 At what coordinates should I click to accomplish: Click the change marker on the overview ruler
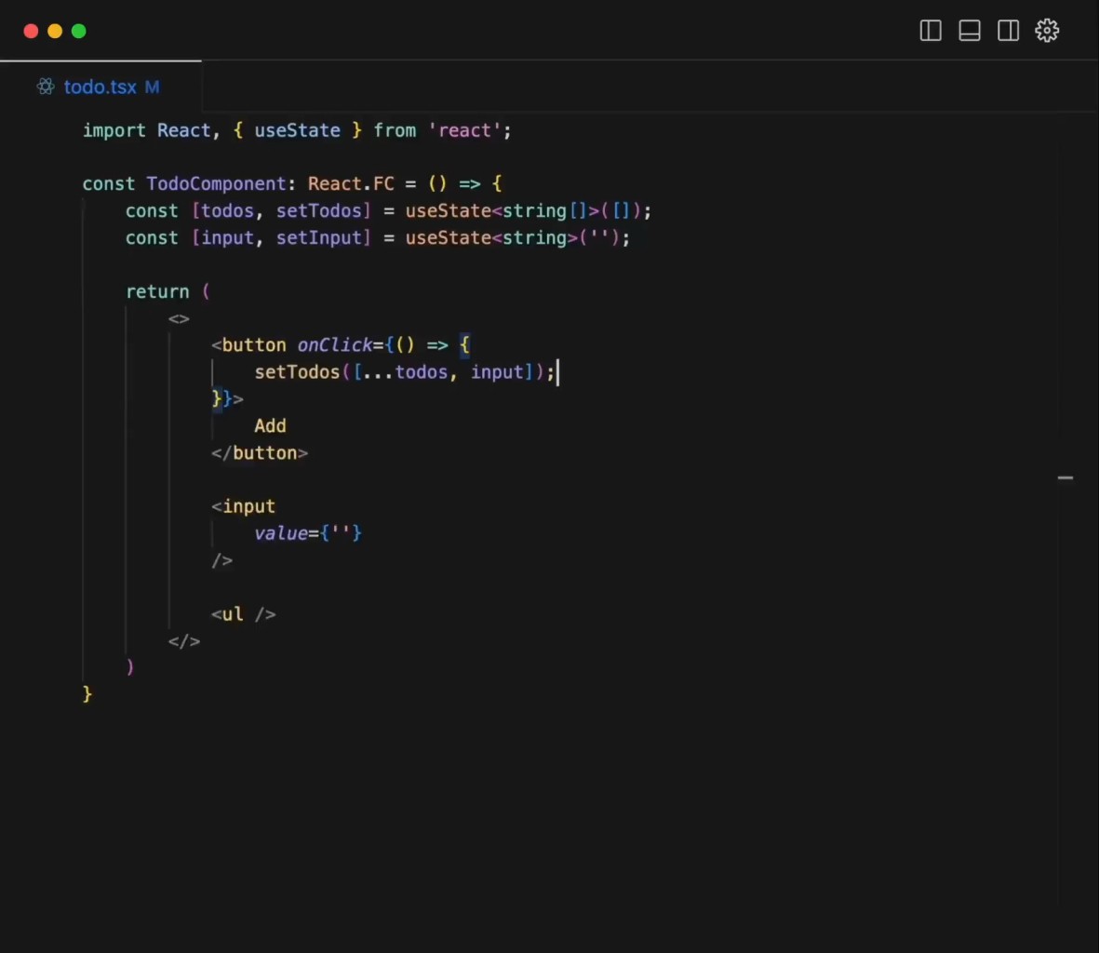(x=1065, y=477)
